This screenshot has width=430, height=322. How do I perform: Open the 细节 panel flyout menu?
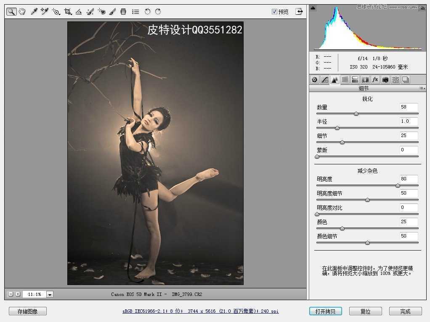(422, 88)
